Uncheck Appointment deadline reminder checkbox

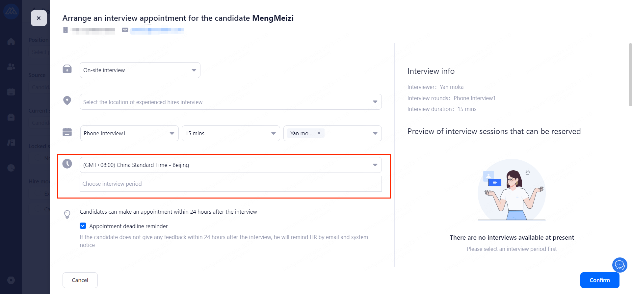[83, 226]
